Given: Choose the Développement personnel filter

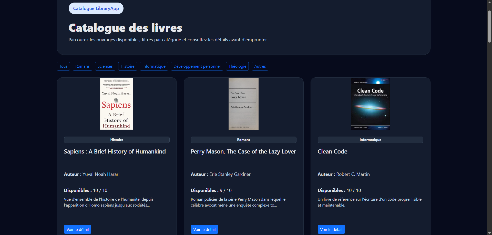Looking at the screenshot, I should (x=197, y=66).
